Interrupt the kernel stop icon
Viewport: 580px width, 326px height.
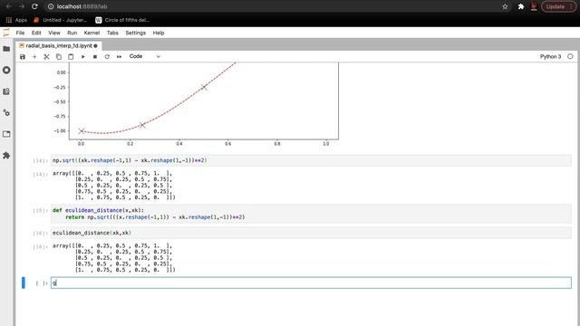click(x=95, y=56)
